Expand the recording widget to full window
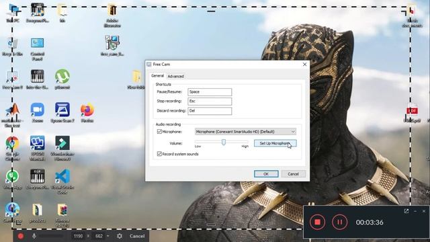Viewport: 430px width, 242px height. click(406, 211)
